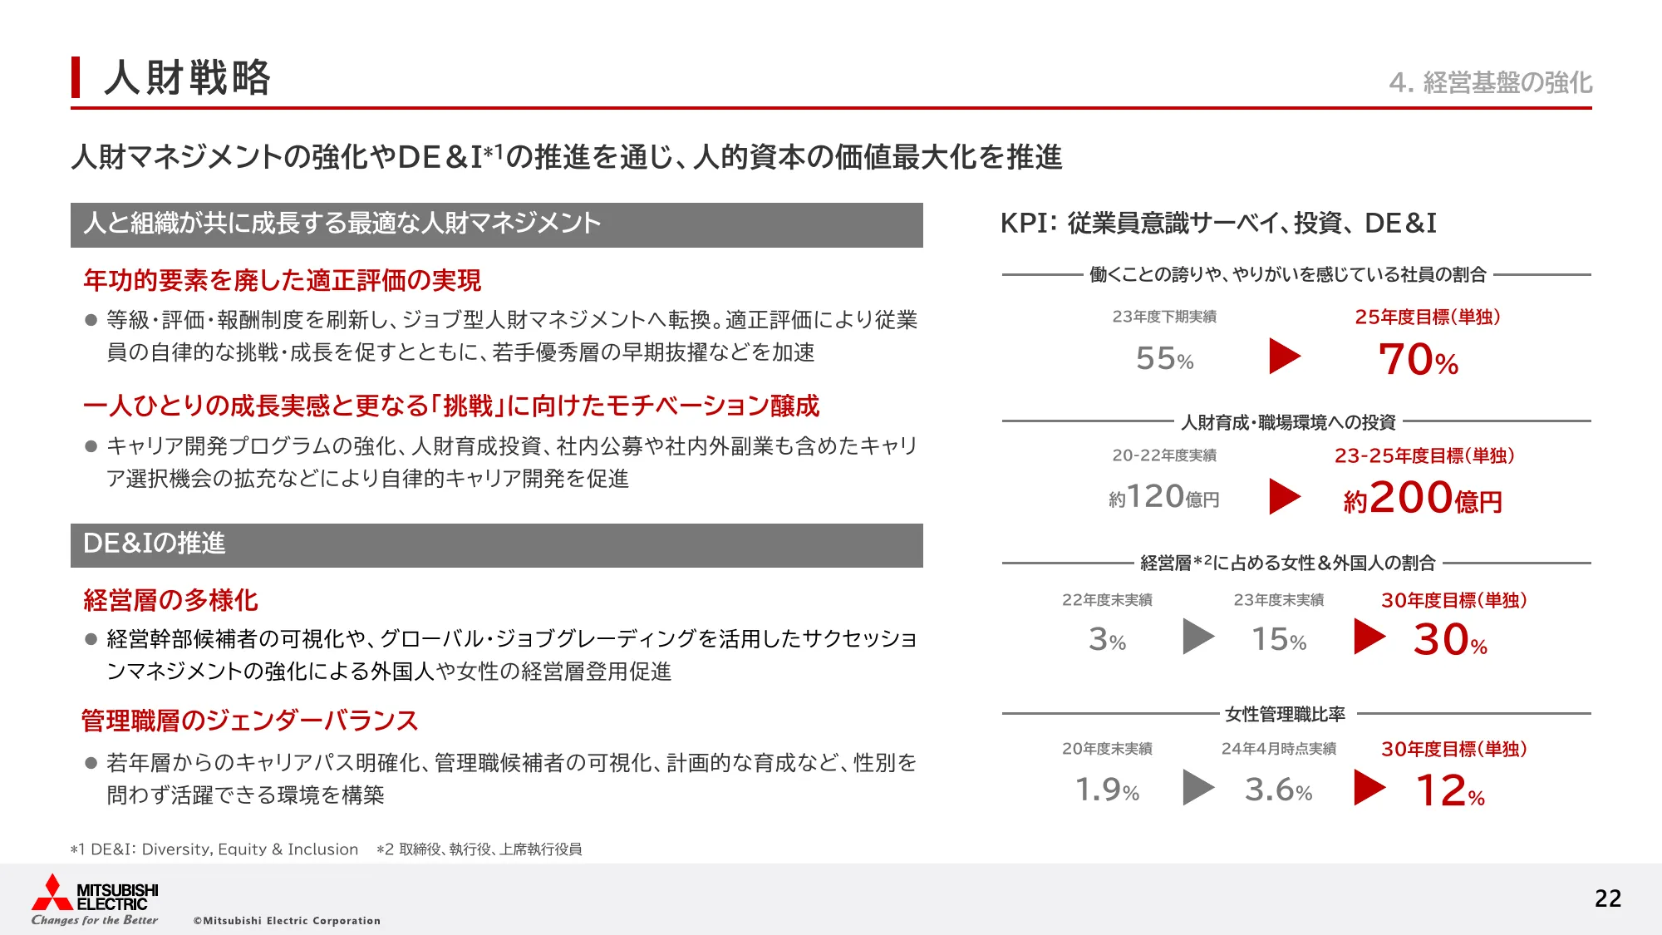Click footnote *1 DE&I: Diversity, Equity & Inclusion
The width and height of the screenshot is (1662, 935).
[x=214, y=849]
